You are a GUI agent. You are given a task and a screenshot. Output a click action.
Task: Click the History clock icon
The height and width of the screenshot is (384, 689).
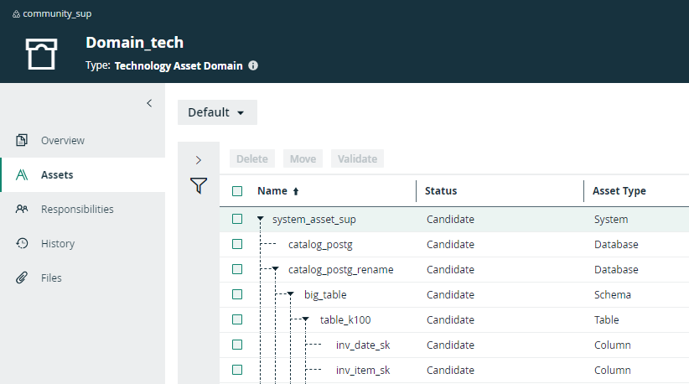[x=23, y=243]
